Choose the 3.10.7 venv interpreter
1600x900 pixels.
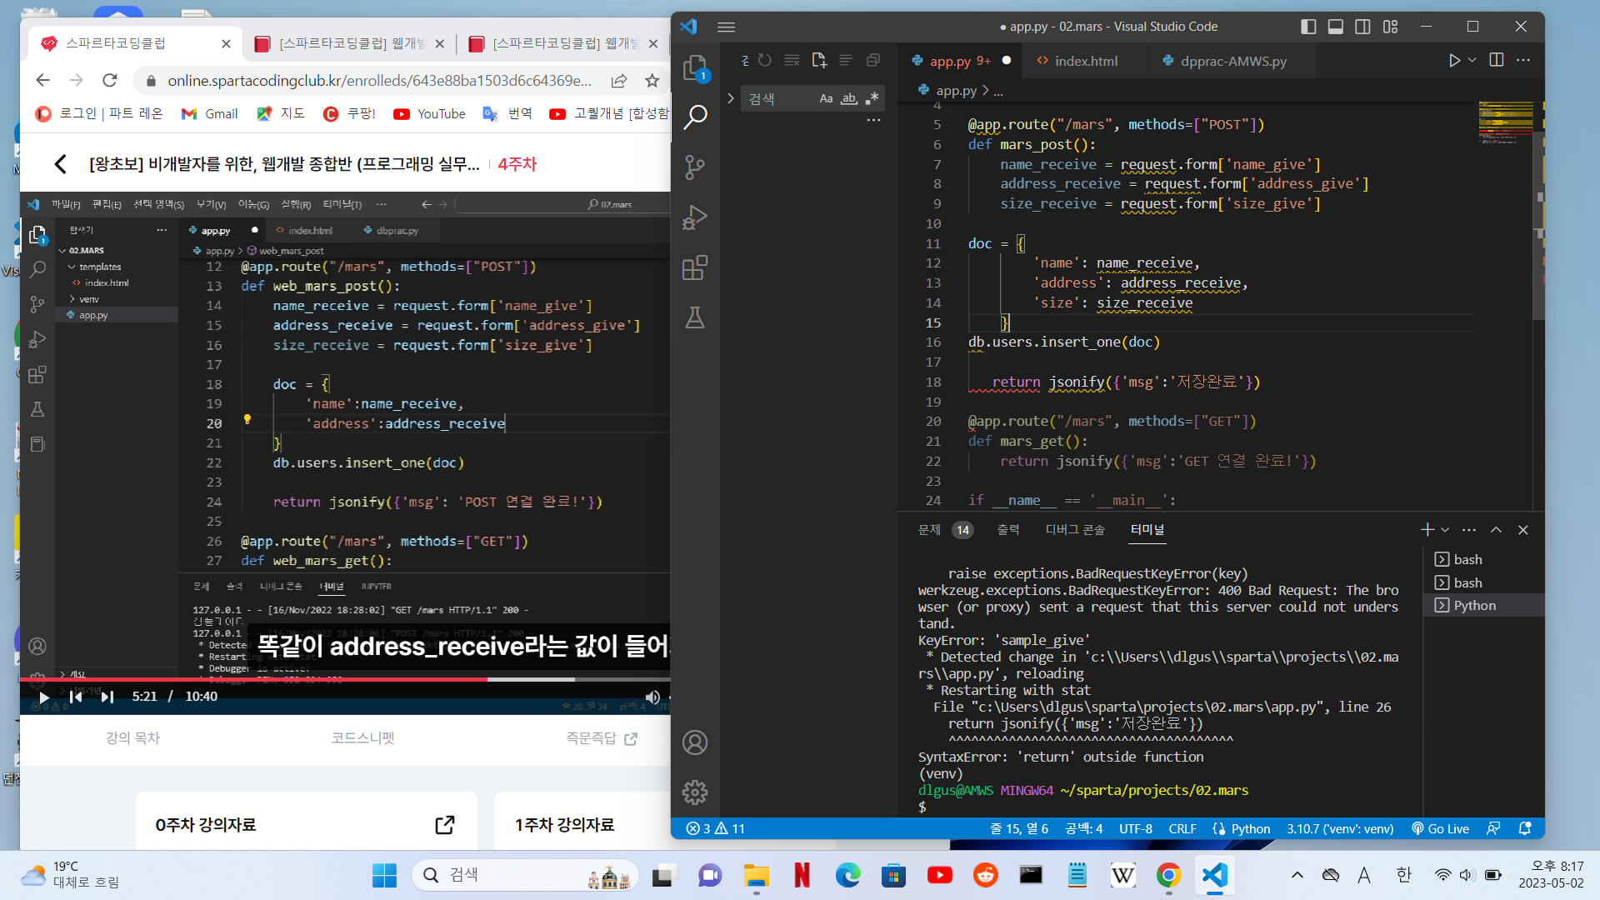tap(1340, 828)
